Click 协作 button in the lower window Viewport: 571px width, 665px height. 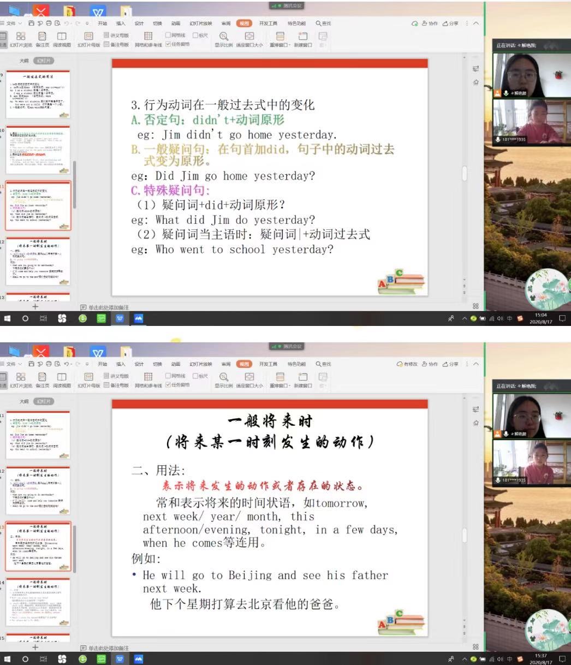point(430,364)
